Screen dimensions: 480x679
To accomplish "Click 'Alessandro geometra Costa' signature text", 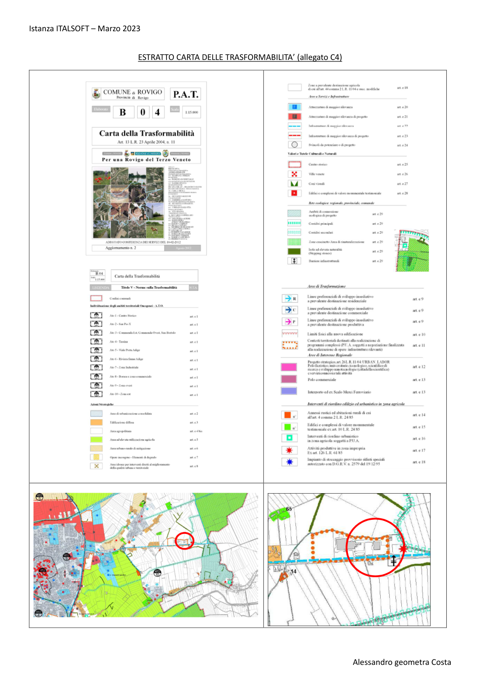I will click(x=402, y=662).
